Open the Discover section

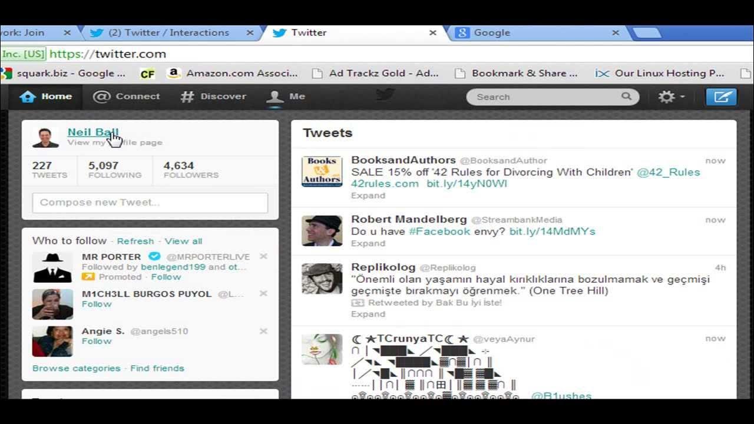(x=213, y=97)
